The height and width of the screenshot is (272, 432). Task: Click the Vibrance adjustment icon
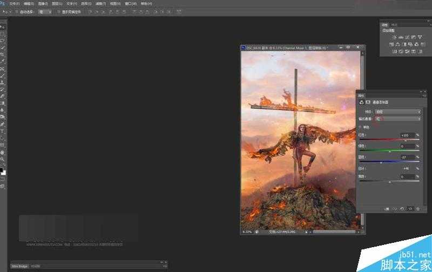pos(420,37)
